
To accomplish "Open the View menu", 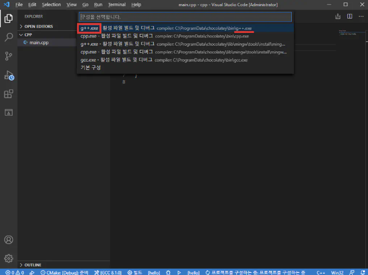I will point(72,5).
